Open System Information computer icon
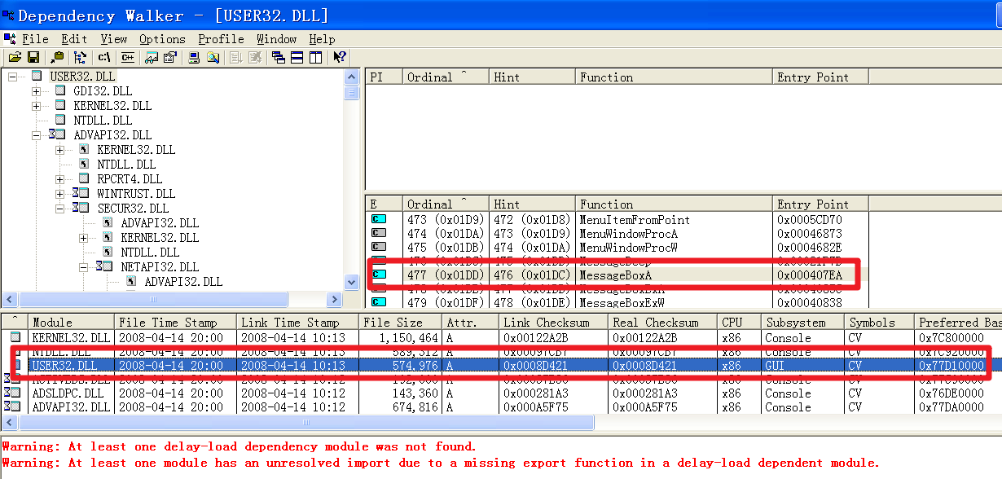This screenshot has width=1002, height=479. pos(194,57)
